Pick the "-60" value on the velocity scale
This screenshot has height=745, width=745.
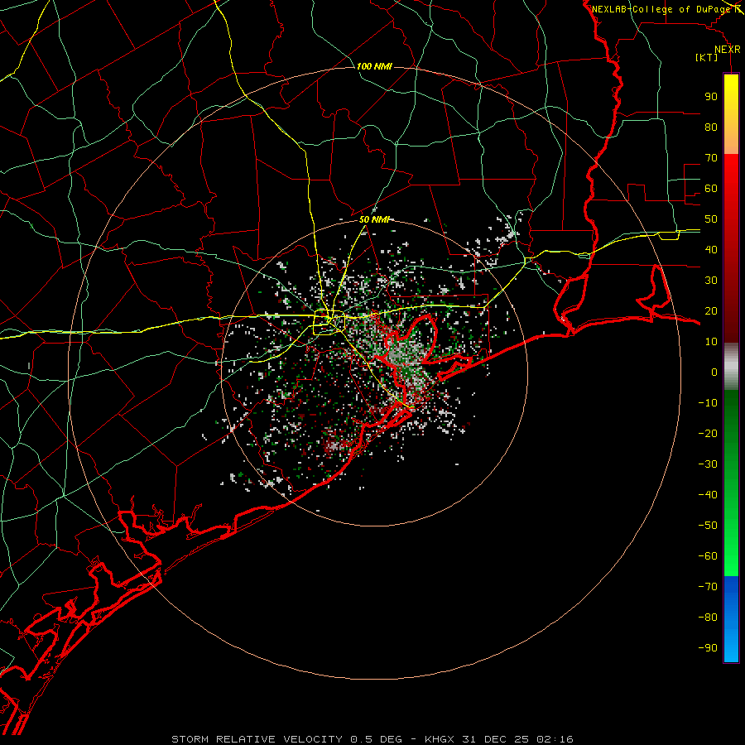point(708,556)
